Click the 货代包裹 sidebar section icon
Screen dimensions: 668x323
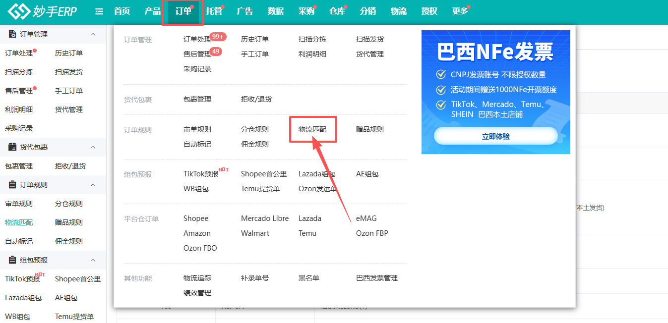pos(12,147)
